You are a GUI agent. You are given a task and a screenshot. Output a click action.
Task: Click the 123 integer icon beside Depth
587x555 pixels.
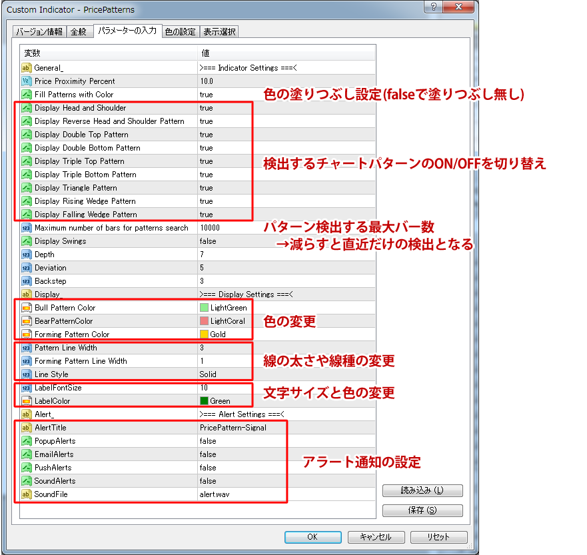pos(27,254)
